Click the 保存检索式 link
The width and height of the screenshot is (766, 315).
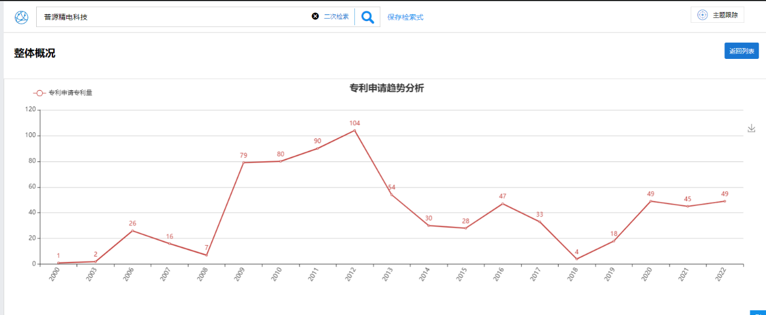coord(405,17)
